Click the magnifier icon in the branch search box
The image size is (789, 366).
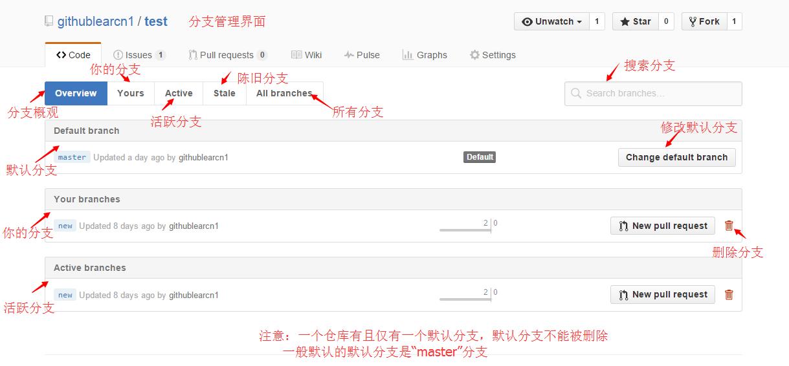[x=576, y=94]
